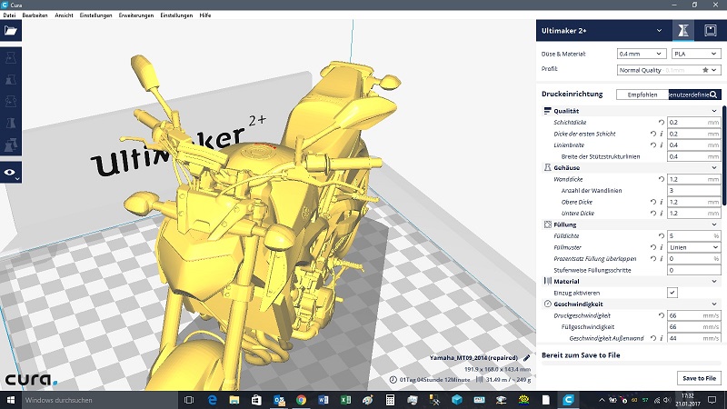Switch to the print monitor icon tab
Image resolution: width=727 pixels, height=409 pixels.
[710, 31]
